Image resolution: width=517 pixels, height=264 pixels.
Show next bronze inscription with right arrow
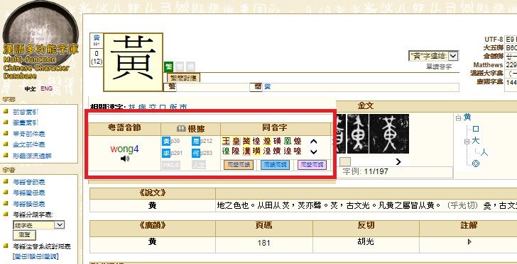click(x=398, y=161)
